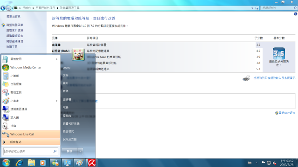Viewport: 298px width, 167px height.
Task: Expand the Paint jump list arrow
Action: pos(57,101)
